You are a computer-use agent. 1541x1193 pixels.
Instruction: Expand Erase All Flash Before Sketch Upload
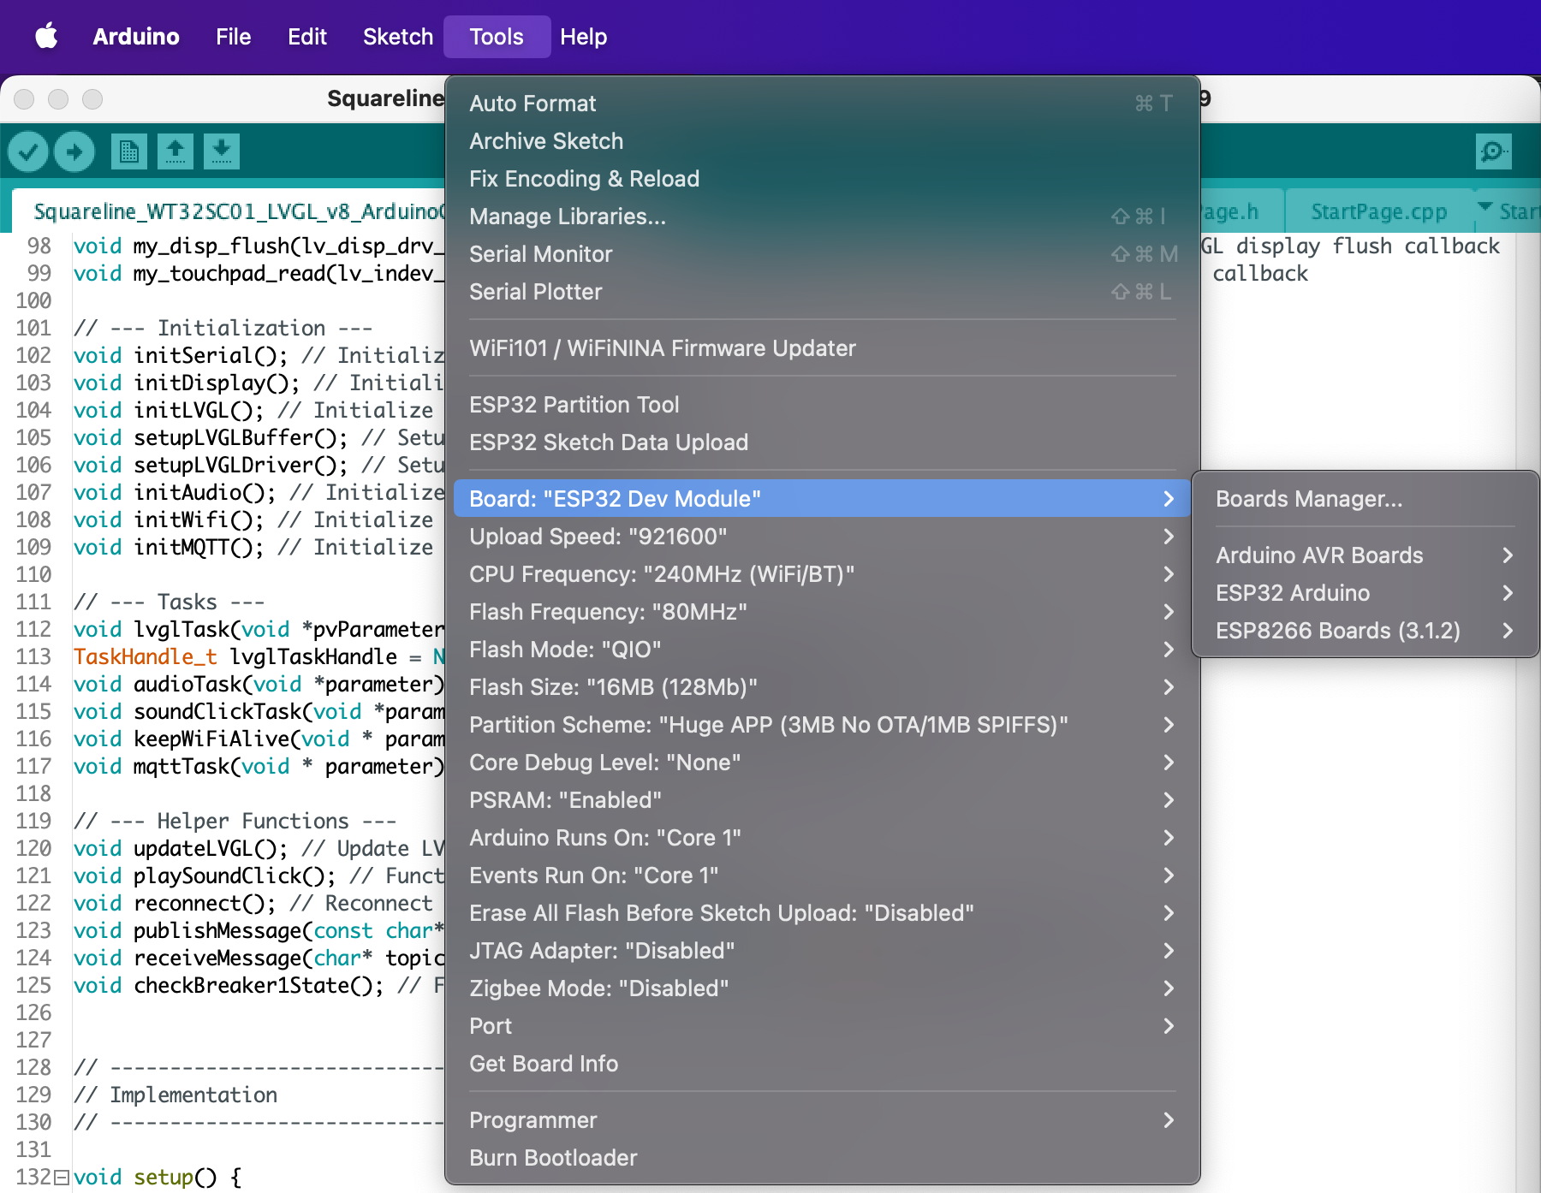coord(822,913)
